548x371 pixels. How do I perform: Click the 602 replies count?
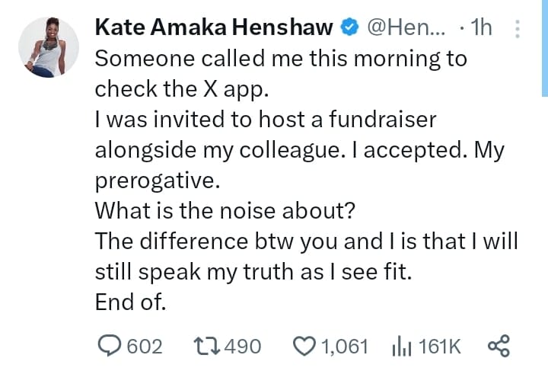pos(144,347)
